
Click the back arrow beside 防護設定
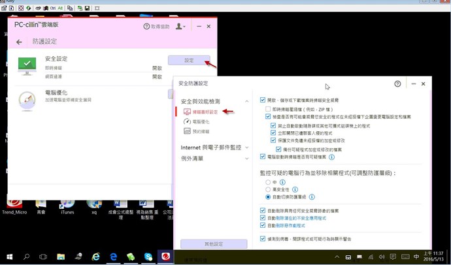point(19,42)
